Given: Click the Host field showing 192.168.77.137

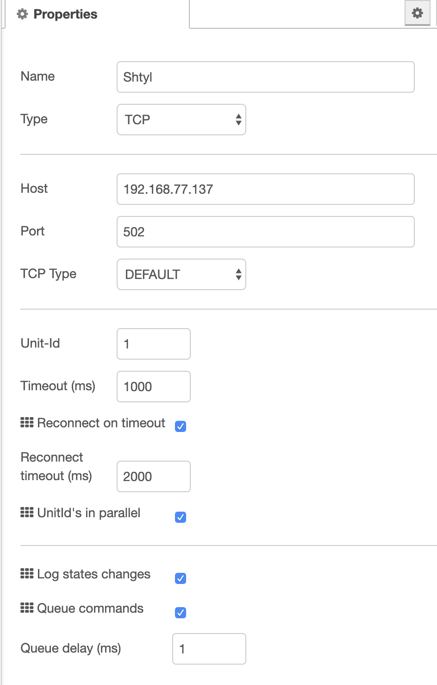Looking at the screenshot, I should 265,189.
